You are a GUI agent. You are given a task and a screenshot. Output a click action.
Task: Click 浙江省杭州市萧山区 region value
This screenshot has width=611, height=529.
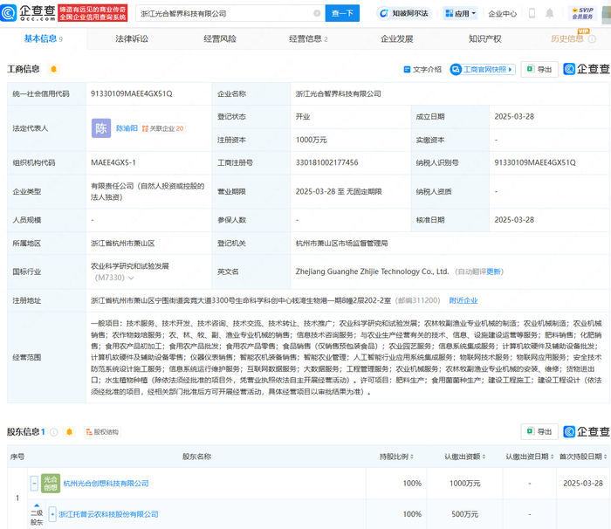tap(122, 244)
